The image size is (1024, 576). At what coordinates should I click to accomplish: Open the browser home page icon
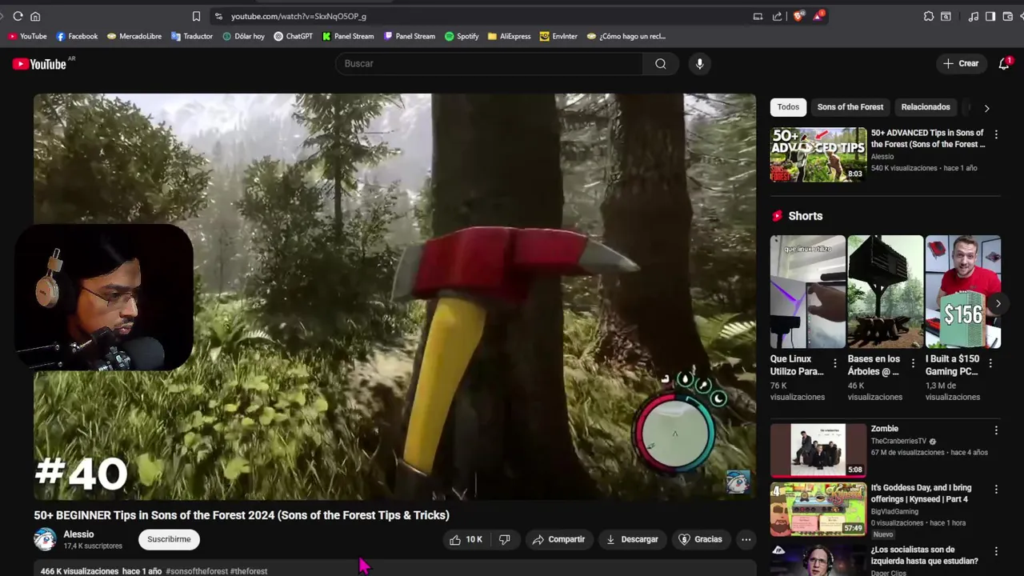35,16
